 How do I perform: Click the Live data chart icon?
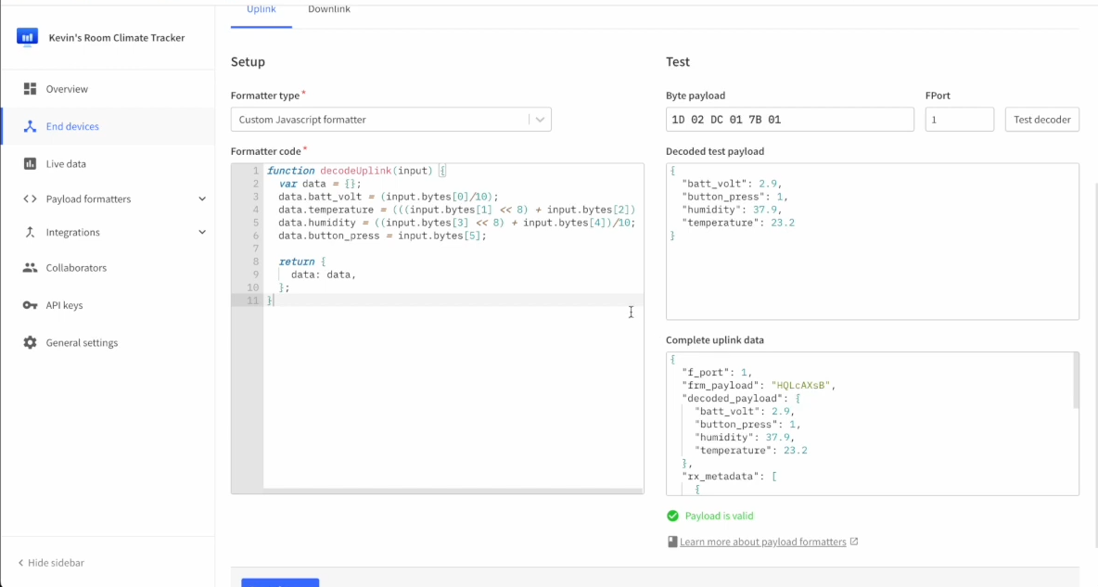pos(30,164)
